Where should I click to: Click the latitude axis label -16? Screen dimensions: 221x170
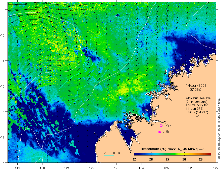[3, 112]
